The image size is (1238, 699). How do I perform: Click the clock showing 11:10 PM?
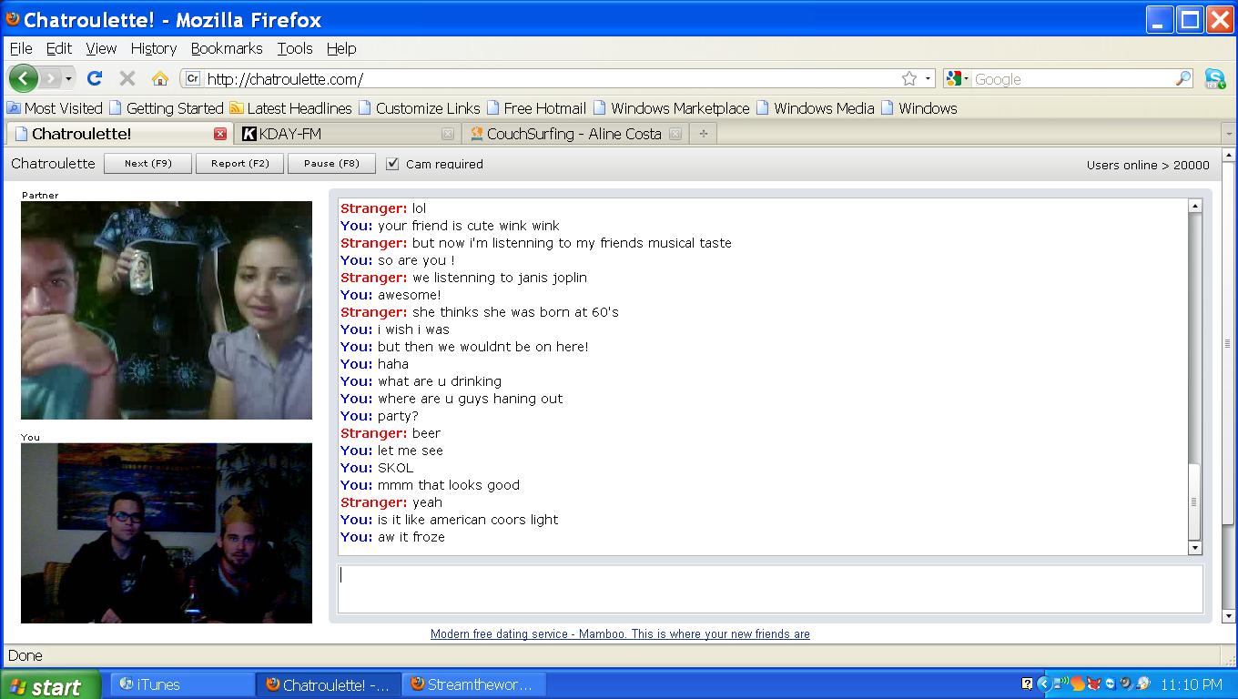pyautogui.click(x=1192, y=684)
